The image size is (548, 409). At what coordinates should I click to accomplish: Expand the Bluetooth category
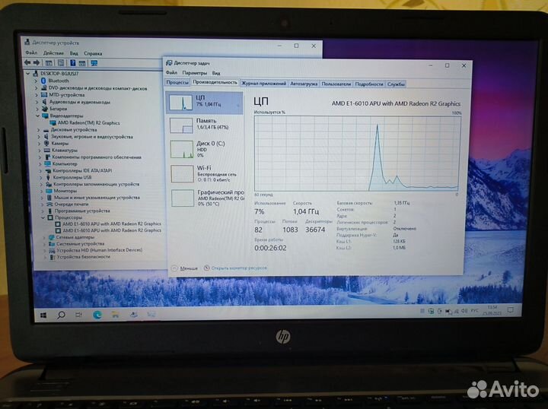click(x=36, y=81)
